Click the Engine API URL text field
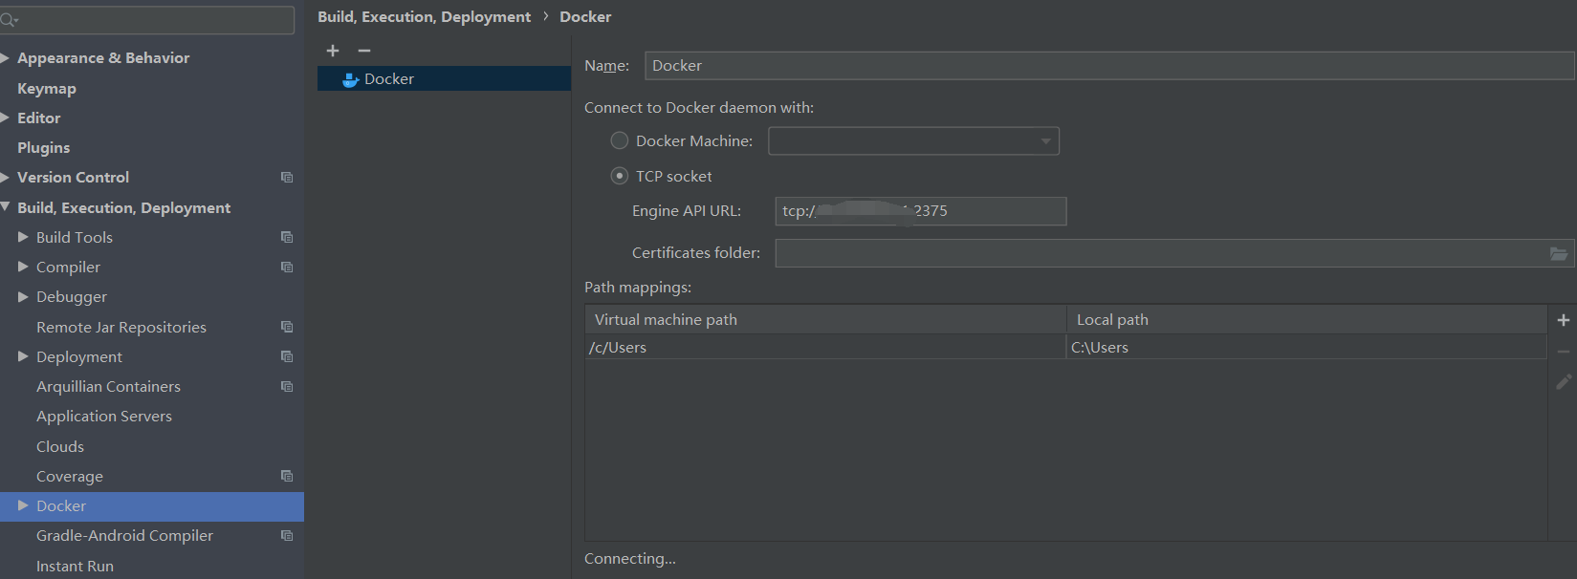Viewport: 1577px width, 579px height. [995, 211]
